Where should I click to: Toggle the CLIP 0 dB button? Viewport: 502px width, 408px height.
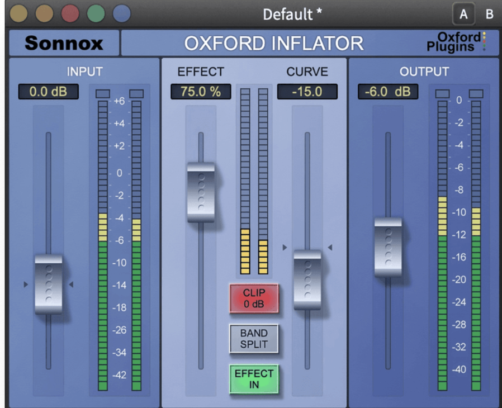254,298
